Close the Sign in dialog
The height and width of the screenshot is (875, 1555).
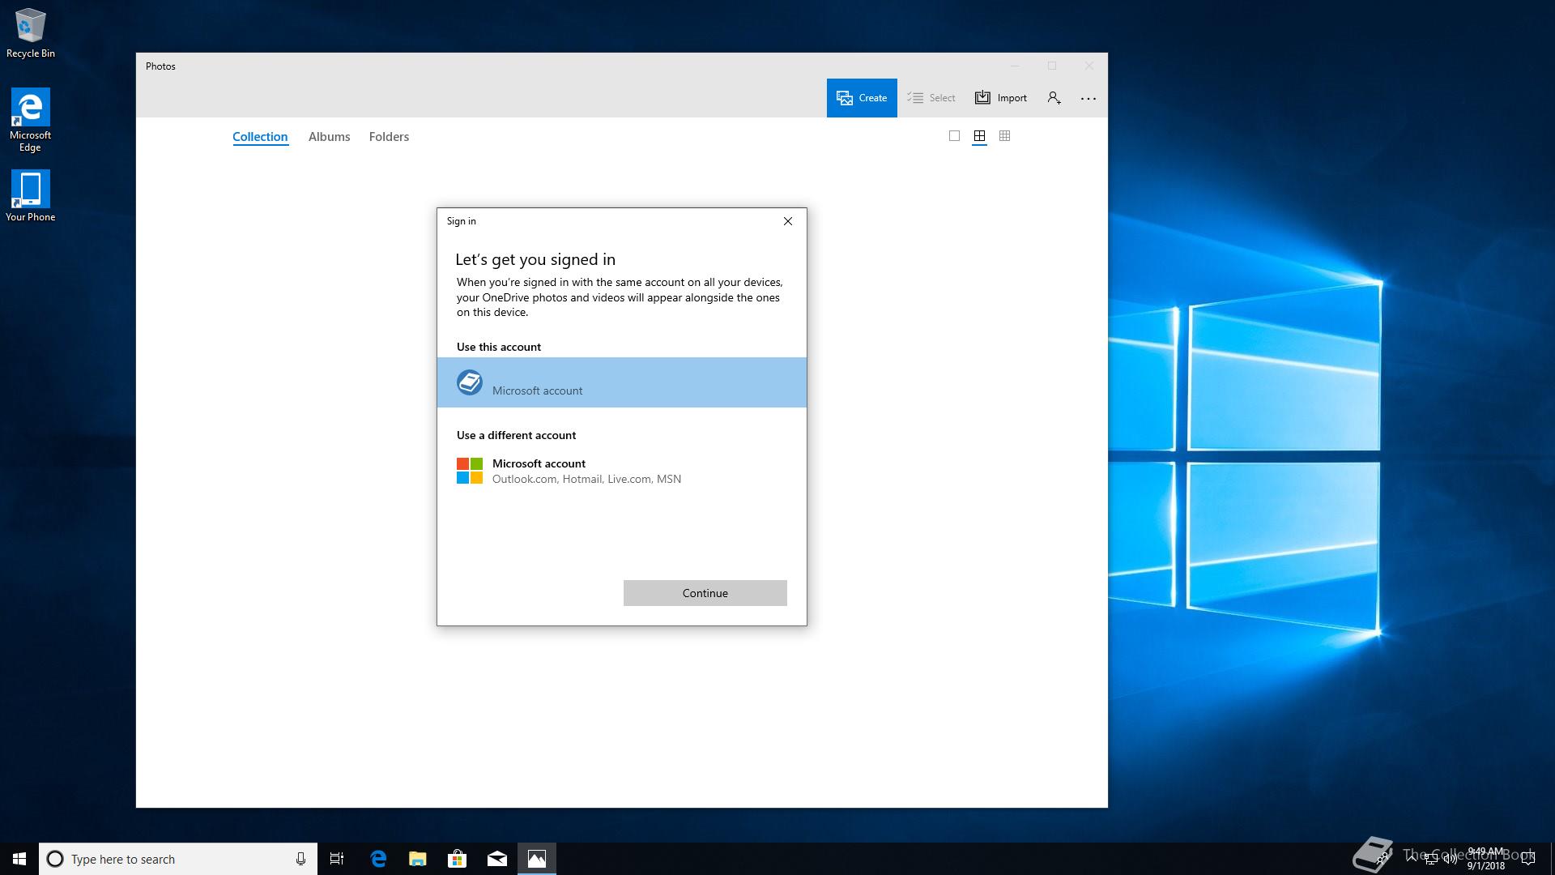[x=788, y=221]
